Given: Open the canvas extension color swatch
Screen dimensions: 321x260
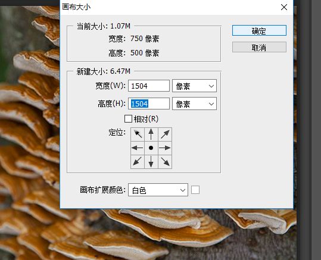Looking at the screenshot, I should coord(195,190).
